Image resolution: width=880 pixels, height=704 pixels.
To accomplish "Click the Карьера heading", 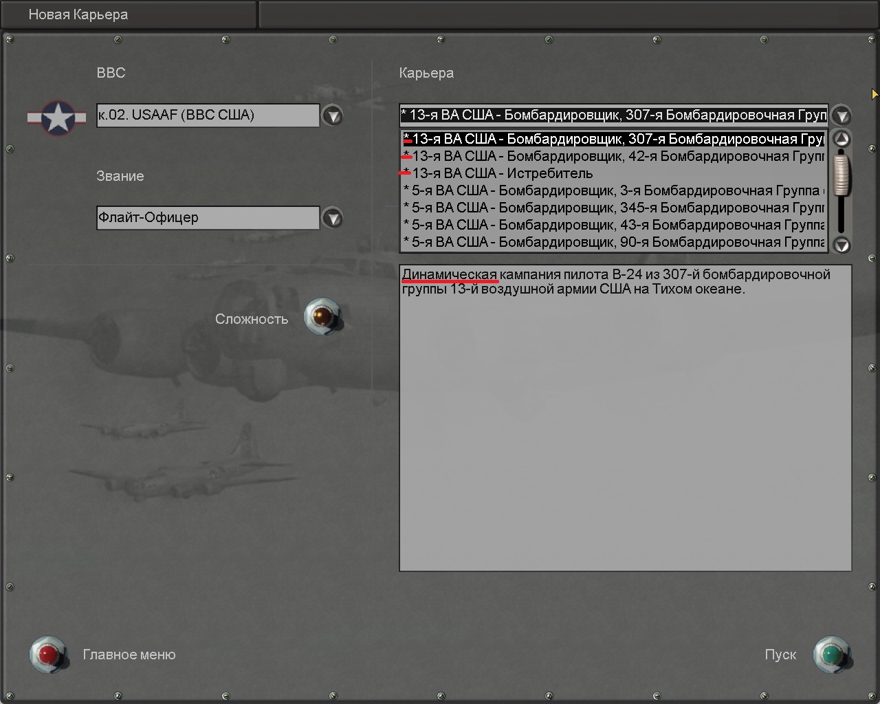I will [426, 73].
